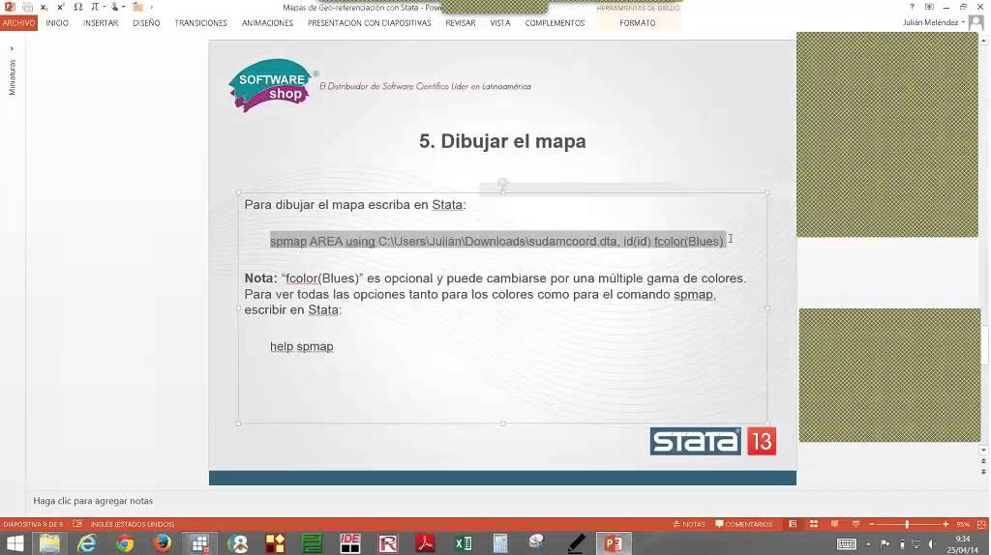Start slideshow from status bar icon
This screenshot has width=991, height=555.
856,524
